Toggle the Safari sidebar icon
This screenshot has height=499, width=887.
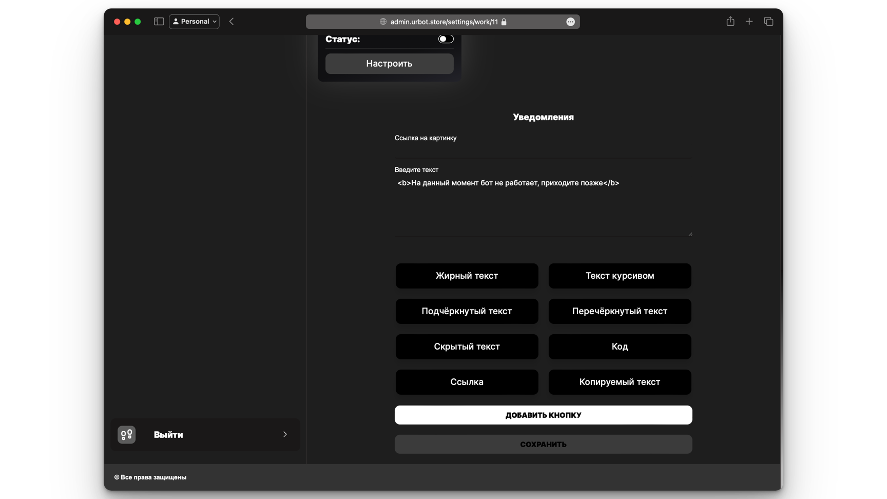click(x=159, y=22)
